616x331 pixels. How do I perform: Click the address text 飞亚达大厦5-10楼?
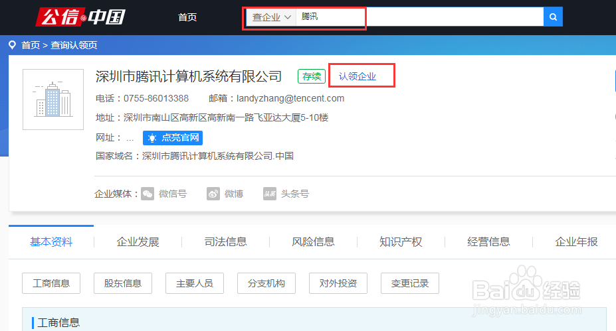(x=292, y=117)
